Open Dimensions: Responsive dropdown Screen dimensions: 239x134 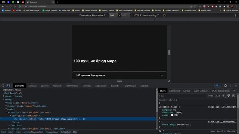[92, 15]
